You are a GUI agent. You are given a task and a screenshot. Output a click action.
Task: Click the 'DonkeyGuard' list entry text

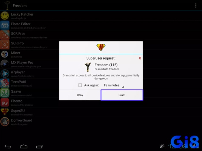pos(22,120)
